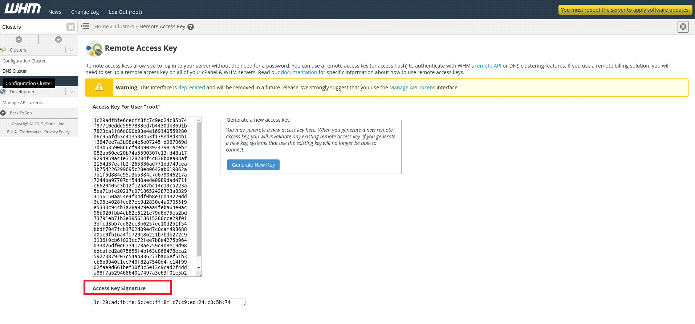Click the Access Key Signature heading
This screenshot has width=695, height=324.
click(119, 288)
